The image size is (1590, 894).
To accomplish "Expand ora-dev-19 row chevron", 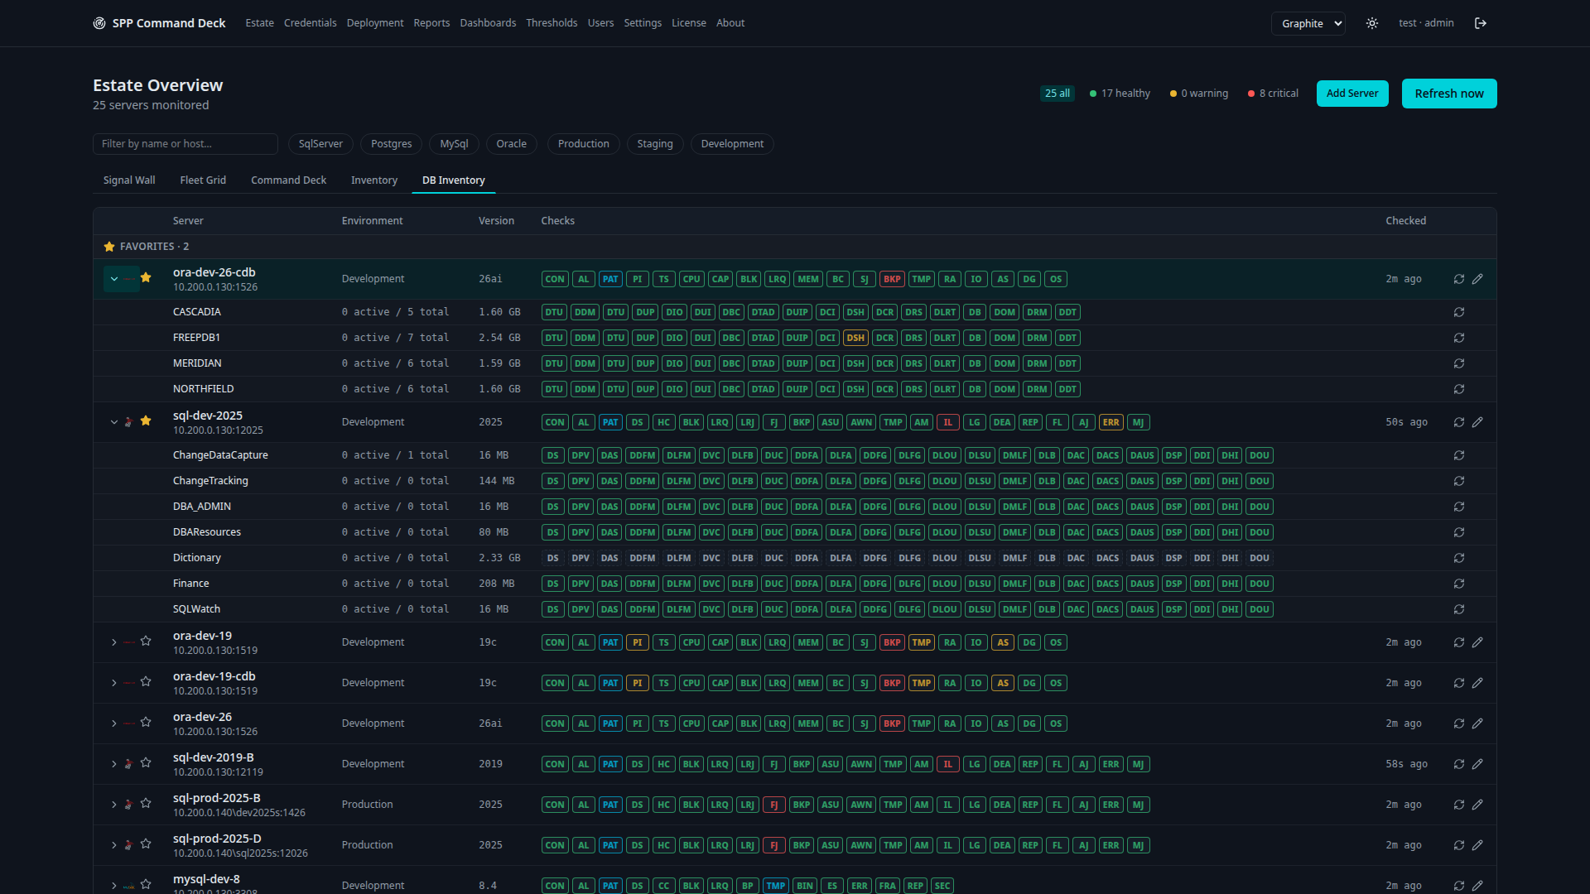I will click(114, 642).
